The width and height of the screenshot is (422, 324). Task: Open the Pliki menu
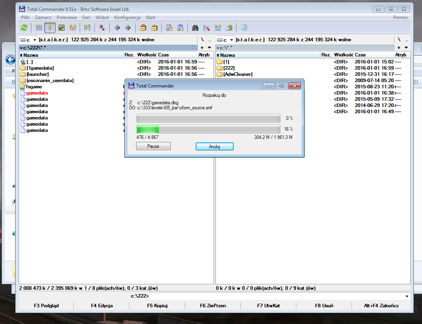point(25,18)
